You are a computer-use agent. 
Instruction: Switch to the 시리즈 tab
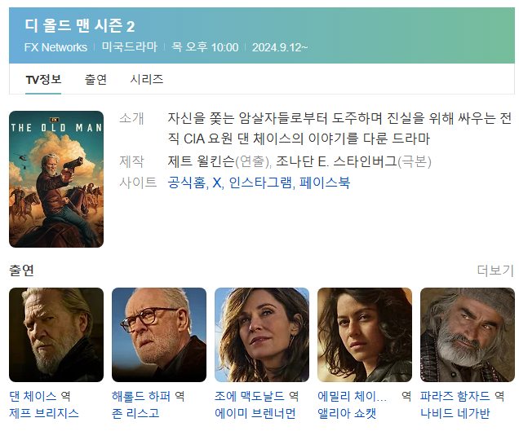point(147,80)
